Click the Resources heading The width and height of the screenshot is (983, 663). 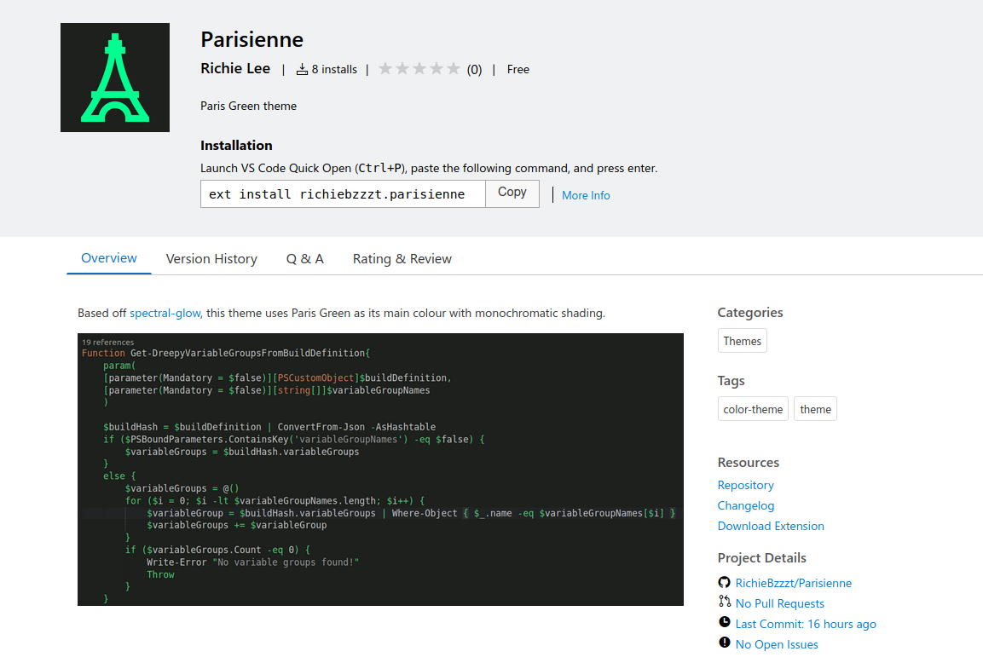click(x=748, y=463)
